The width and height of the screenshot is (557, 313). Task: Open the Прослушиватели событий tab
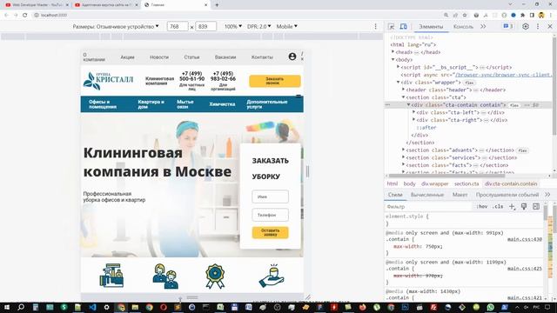(507, 195)
